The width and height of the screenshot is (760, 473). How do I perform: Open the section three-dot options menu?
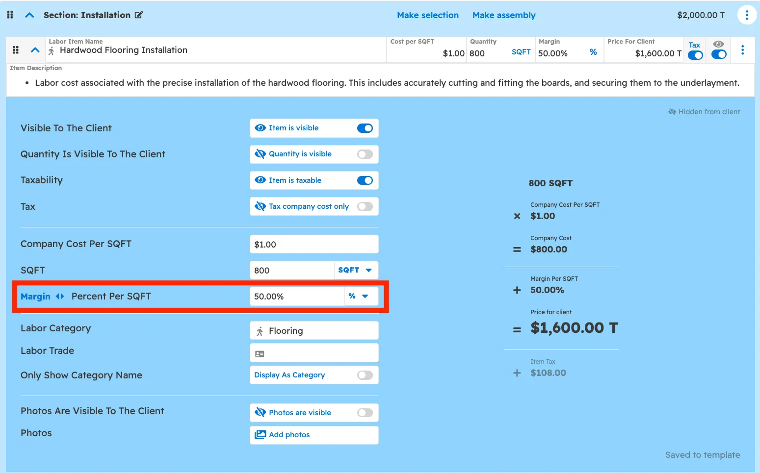coord(746,15)
